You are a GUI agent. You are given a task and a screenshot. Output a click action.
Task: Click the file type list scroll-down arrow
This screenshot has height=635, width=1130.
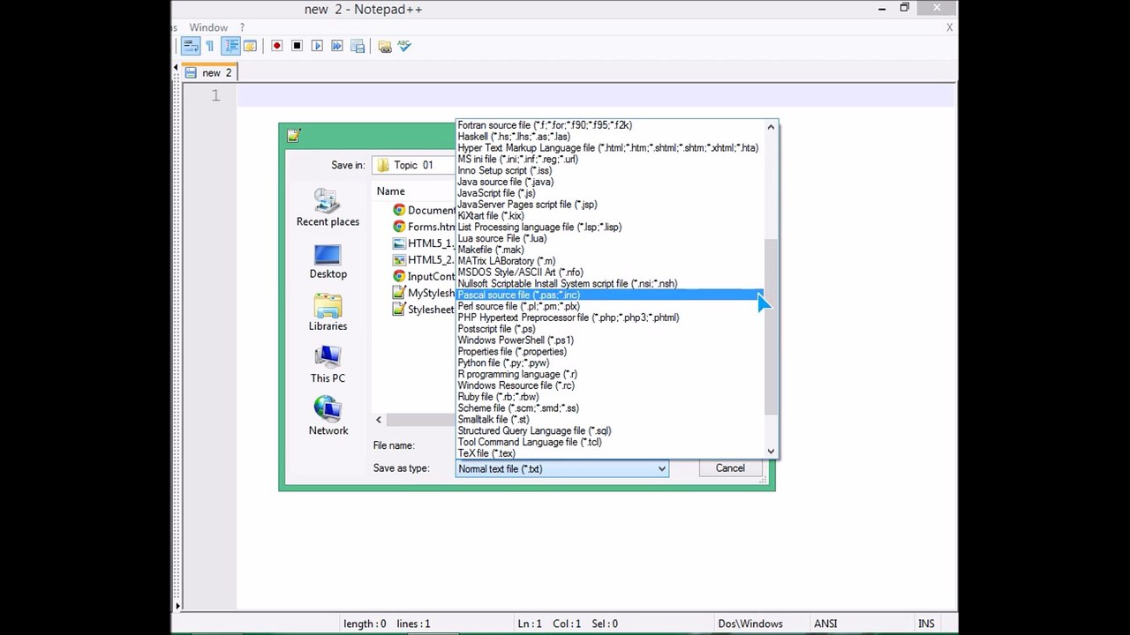(x=771, y=452)
